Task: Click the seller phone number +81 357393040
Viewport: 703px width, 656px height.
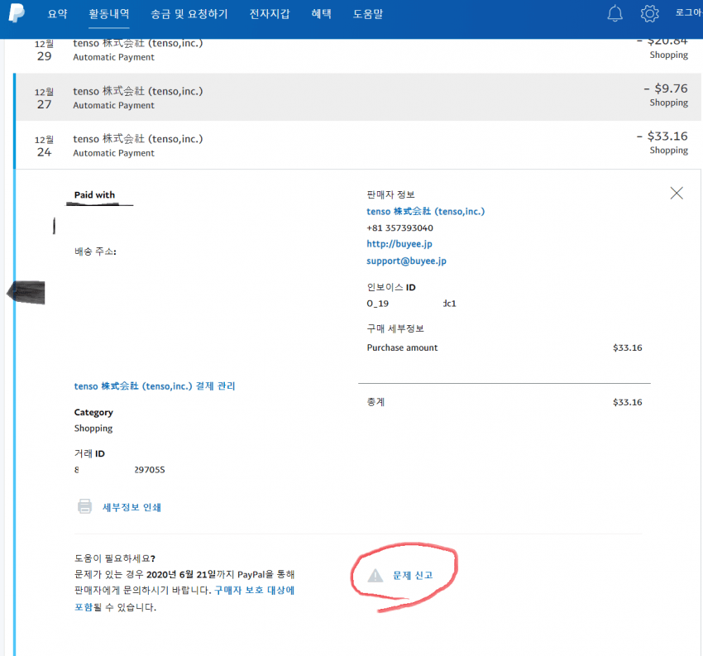Action: click(399, 227)
